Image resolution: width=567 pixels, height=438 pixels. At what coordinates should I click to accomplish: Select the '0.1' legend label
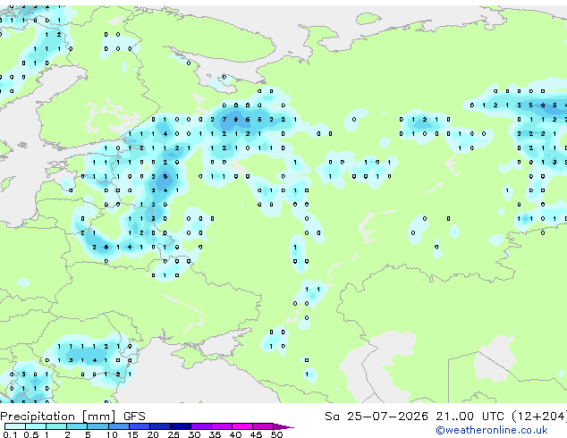pyautogui.click(x=10, y=434)
